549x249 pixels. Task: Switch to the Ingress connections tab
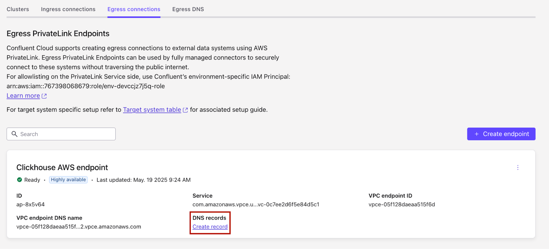click(68, 9)
